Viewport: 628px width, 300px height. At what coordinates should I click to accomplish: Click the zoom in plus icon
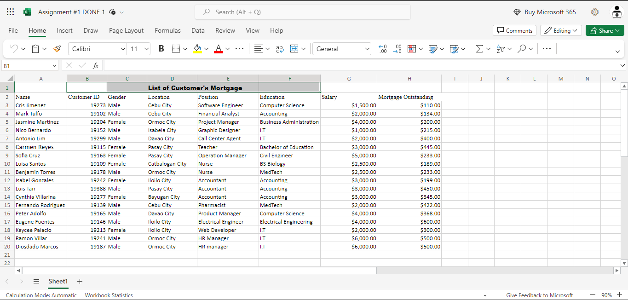point(620,295)
